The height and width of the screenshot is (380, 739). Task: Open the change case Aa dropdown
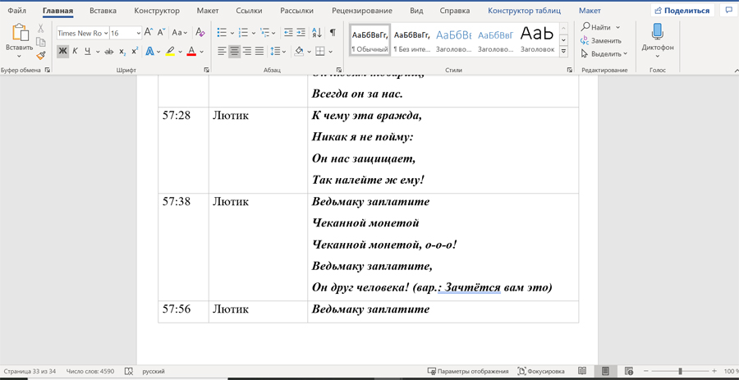click(180, 33)
